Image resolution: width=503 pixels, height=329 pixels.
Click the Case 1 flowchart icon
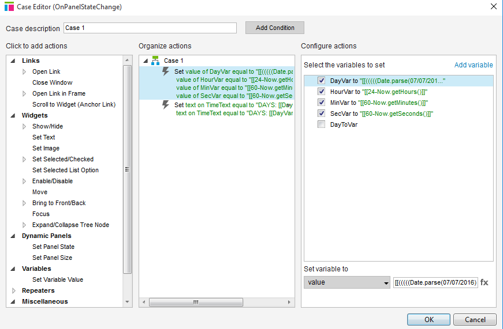tap(155, 60)
